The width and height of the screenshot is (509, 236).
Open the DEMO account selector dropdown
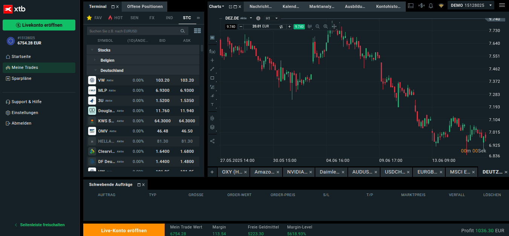pyautogui.click(x=470, y=5)
